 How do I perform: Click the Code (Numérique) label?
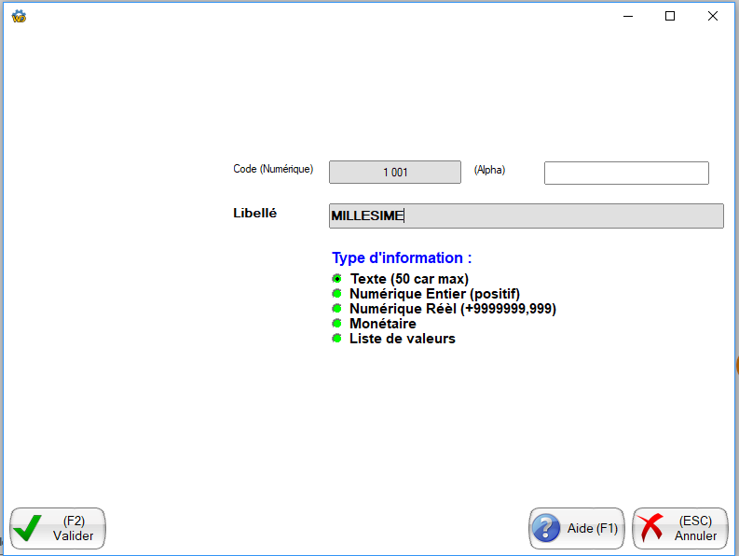coord(273,170)
